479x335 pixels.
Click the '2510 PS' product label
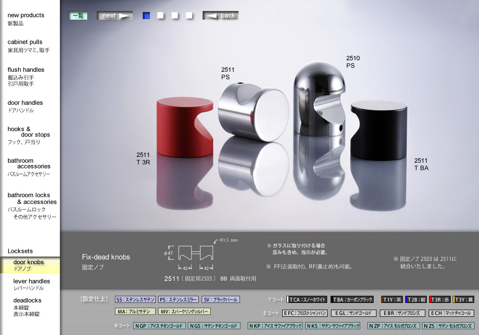point(353,62)
